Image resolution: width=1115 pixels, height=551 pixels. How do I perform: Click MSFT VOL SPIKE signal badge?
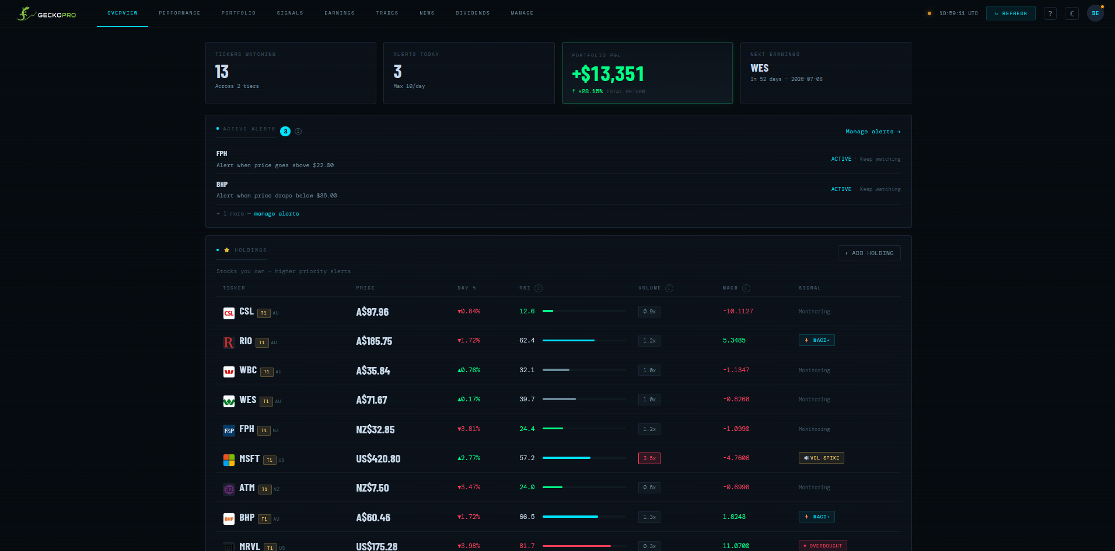[822, 458]
